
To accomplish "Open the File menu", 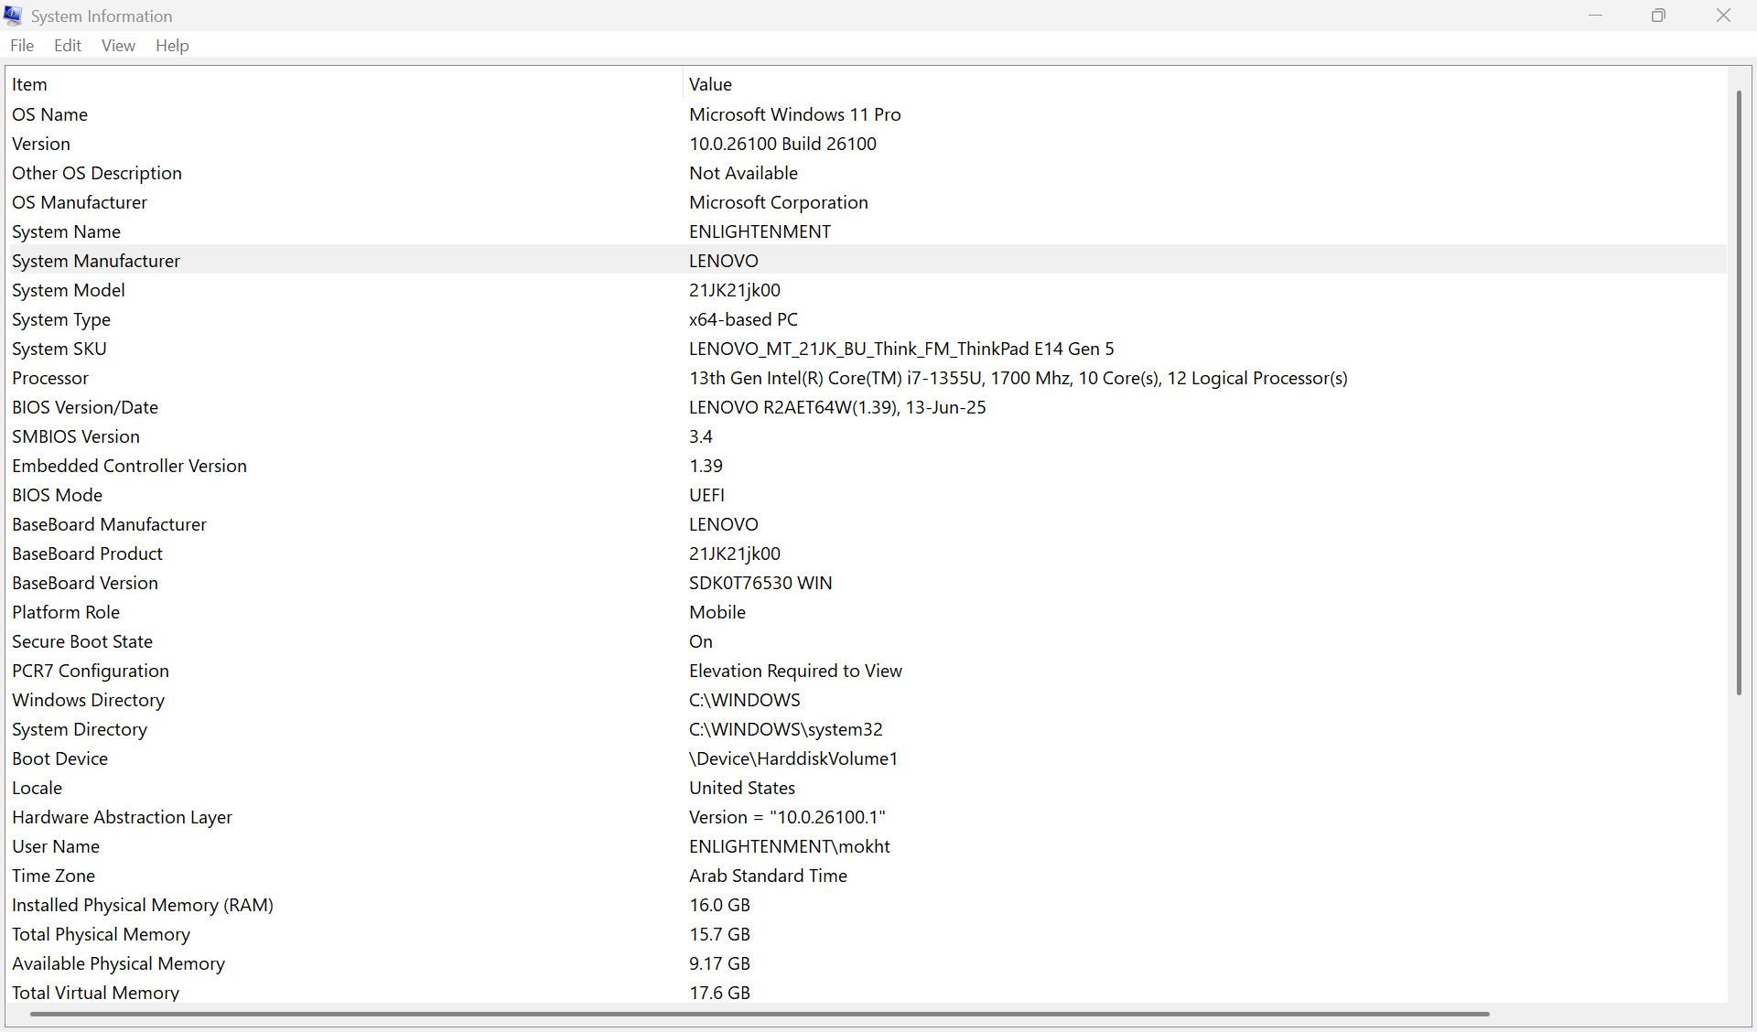I will [x=22, y=46].
